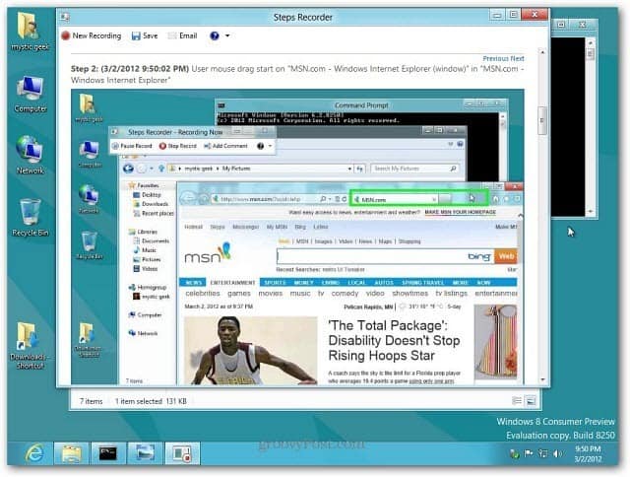The height and width of the screenshot is (477, 630).
Task: Click '7 items' in Explorer status bar
Action: point(91,401)
